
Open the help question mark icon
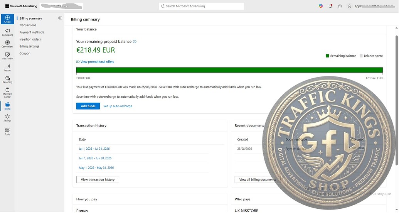(x=340, y=6)
